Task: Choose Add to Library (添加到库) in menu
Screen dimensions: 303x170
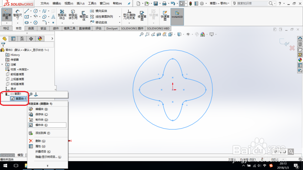Action: point(48,133)
